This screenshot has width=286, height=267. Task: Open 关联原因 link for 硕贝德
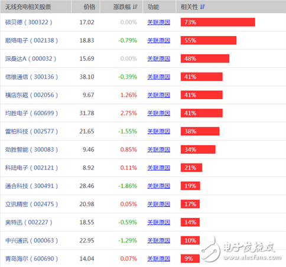[x=158, y=22]
